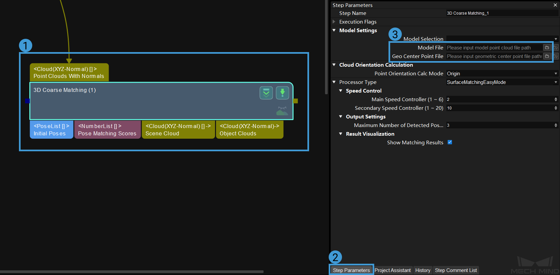Image resolution: width=560 pixels, height=275 pixels.
Task: Open the Model Selection dropdown
Action: (x=502, y=39)
